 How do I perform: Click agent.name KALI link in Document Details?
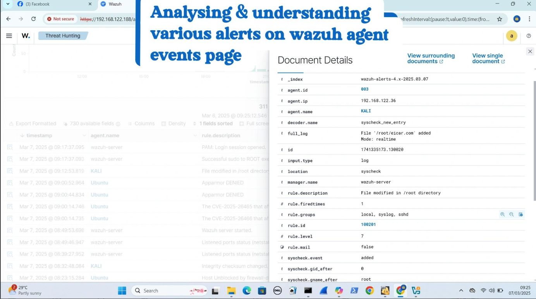point(366,111)
